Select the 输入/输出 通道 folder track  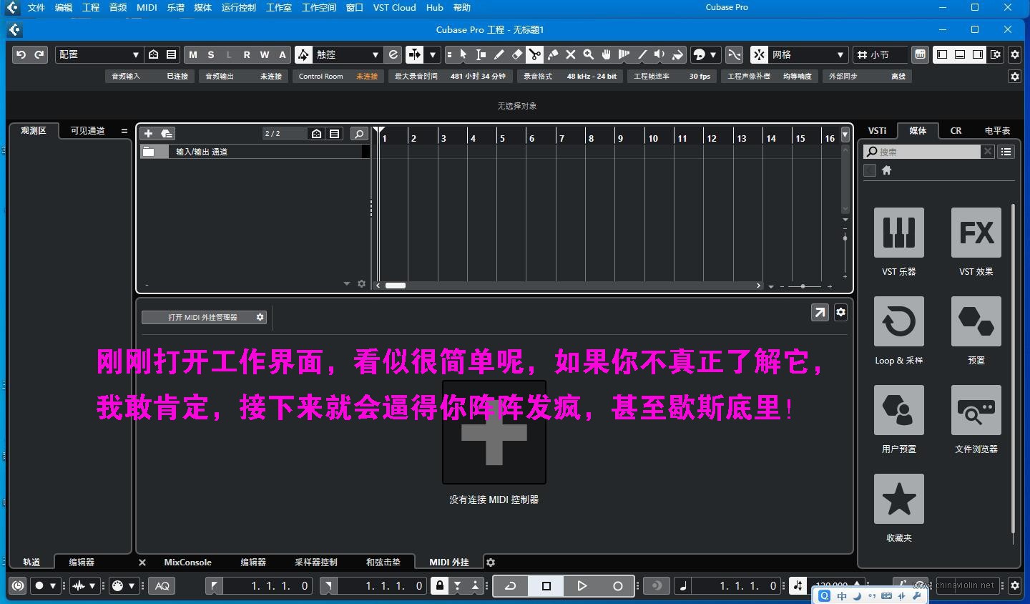[x=255, y=152]
